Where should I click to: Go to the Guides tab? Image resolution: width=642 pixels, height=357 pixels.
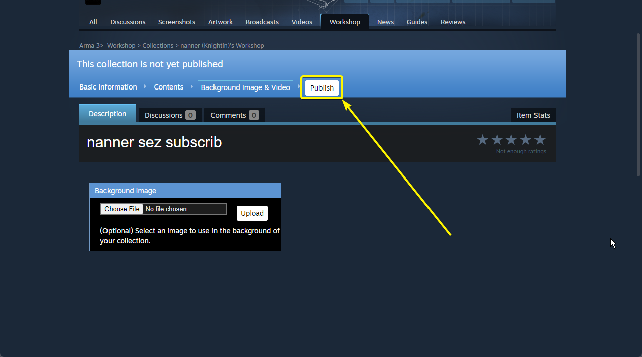(417, 22)
